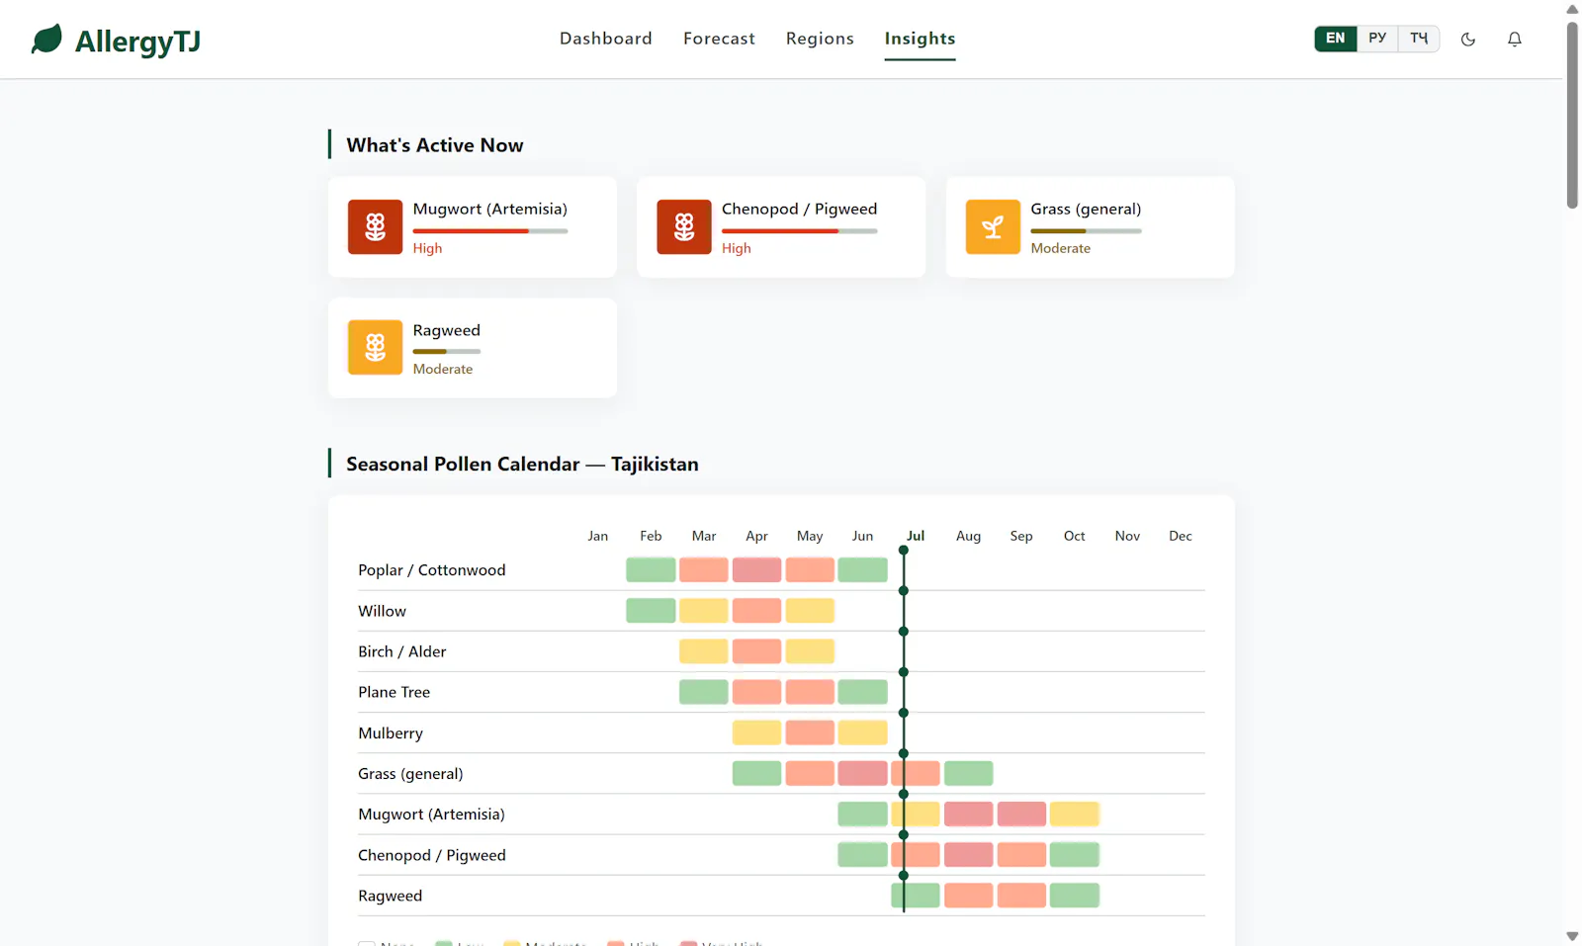Image resolution: width=1582 pixels, height=946 pixels.
Task: Click Mugwort (Artemisia) September cell
Action: pyautogui.click(x=1021, y=814)
